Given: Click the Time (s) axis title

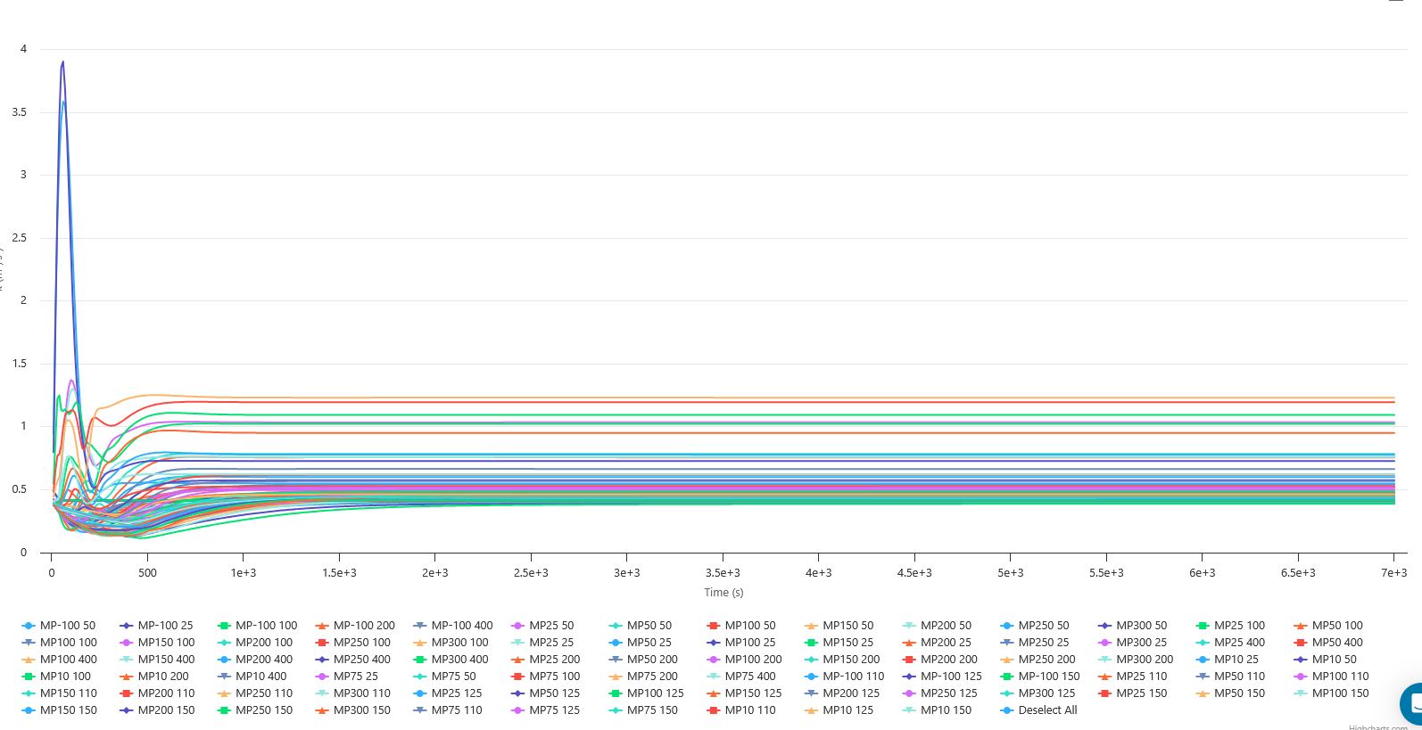Looking at the screenshot, I should [x=723, y=593].
